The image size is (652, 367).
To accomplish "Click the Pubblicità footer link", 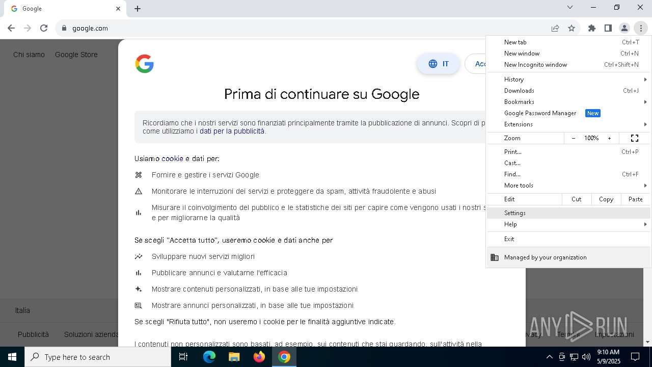I will click(x=33, y=334).
